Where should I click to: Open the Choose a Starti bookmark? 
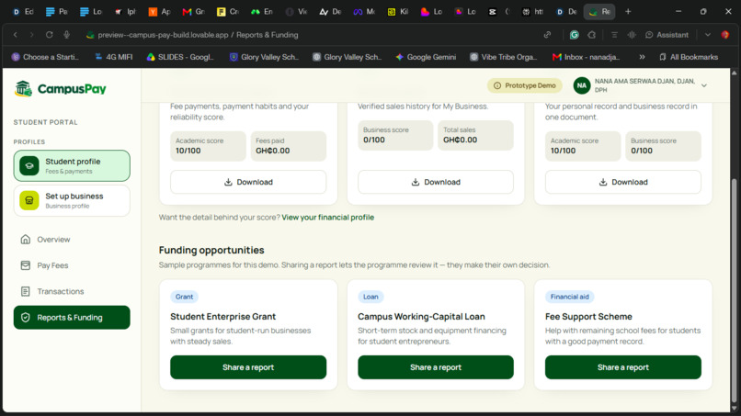(45, 57)
